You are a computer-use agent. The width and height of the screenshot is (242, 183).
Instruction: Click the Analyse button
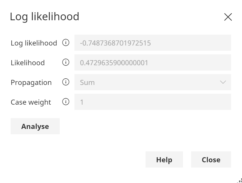click(x=35, y=126)
